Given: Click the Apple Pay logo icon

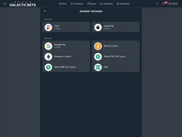Looking at the screenshot, I should 98,27.
